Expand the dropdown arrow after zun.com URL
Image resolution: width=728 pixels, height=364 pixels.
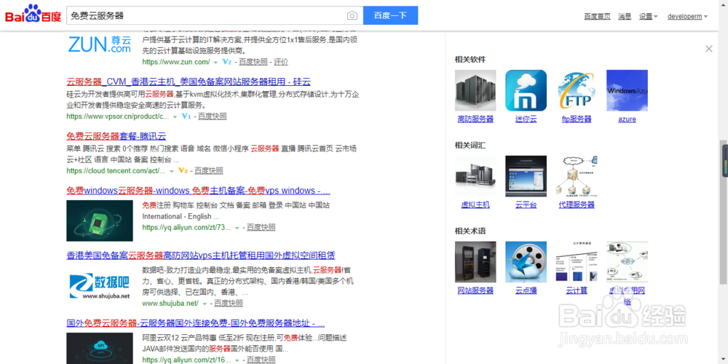click(x=215, y=62)
